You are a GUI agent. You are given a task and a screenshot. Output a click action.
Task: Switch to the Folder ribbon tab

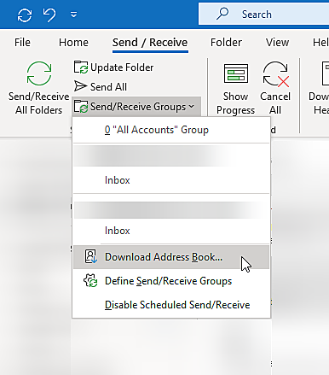(x=226, y=43)
